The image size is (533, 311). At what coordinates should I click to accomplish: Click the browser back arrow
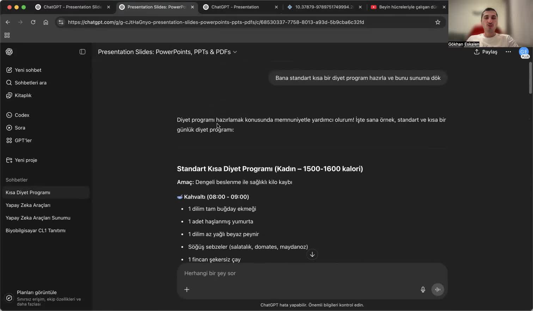8,22
